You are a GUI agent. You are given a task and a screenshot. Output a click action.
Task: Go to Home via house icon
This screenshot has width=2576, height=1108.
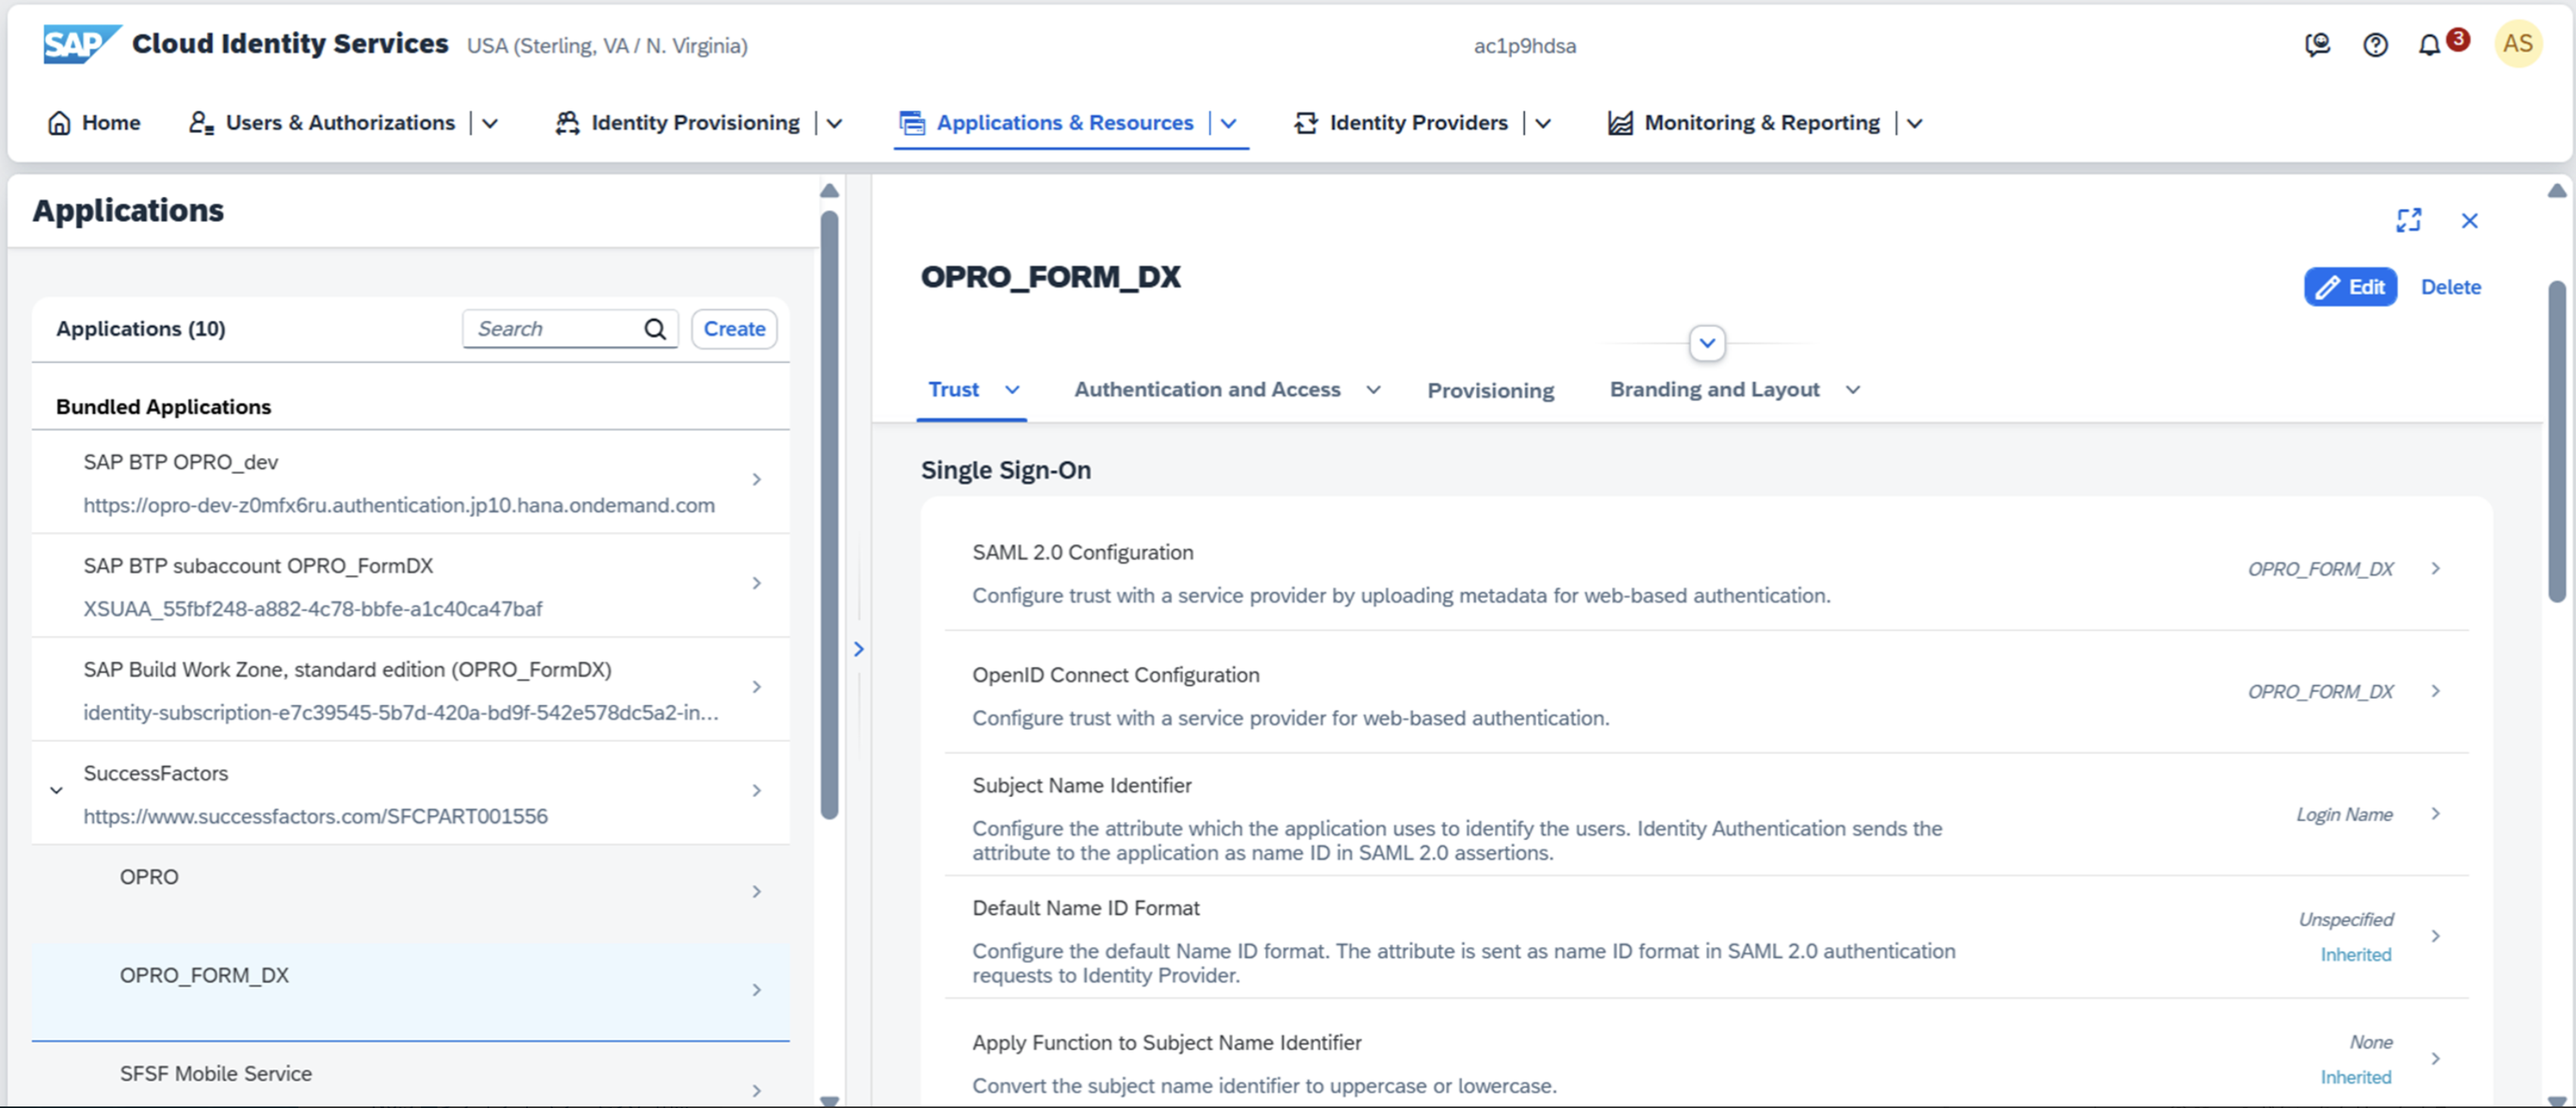[x=60, y=123]
